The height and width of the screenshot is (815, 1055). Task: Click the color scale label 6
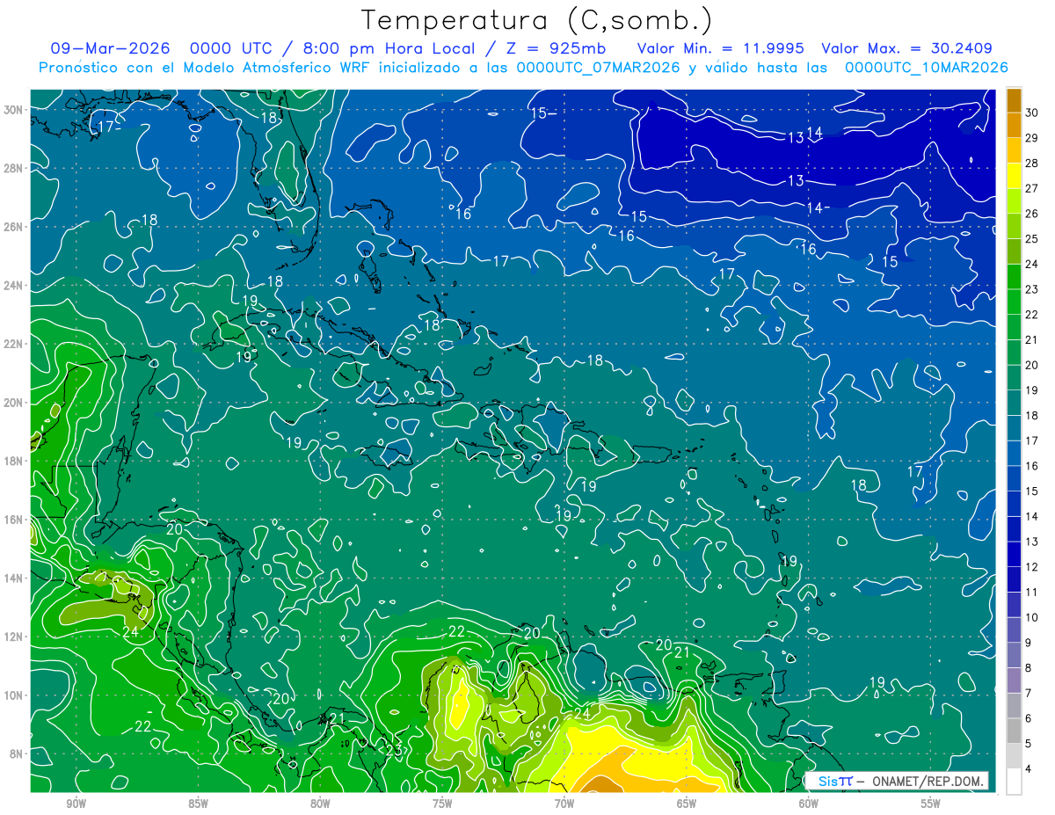[x=1029, y=718]
